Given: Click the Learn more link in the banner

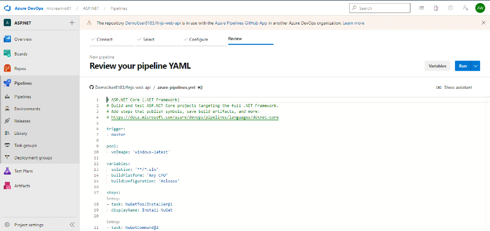Looking at the screenshot, I should pyautogui.click(x=353, y=23).
